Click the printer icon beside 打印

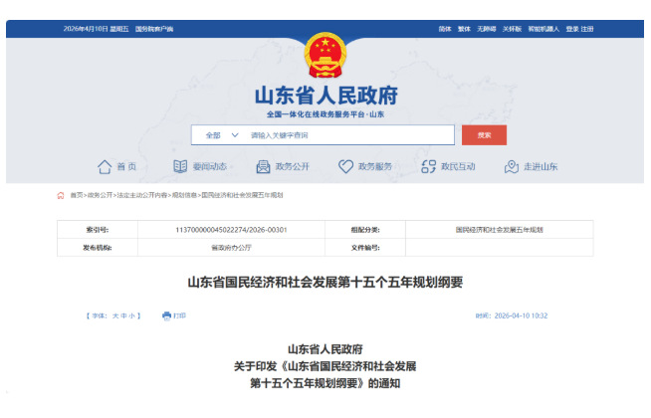point(166,315)
